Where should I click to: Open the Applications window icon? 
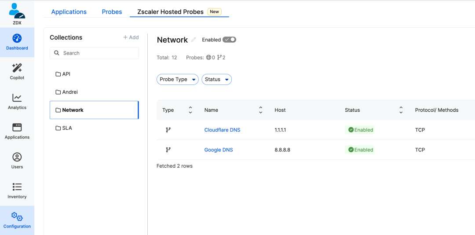tap(17, 128)
